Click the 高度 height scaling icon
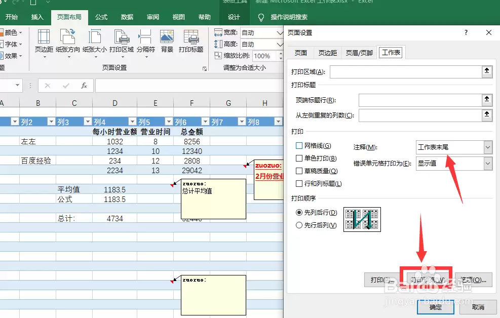The height and width of the screenshot is (318, 500). point(218,44)
